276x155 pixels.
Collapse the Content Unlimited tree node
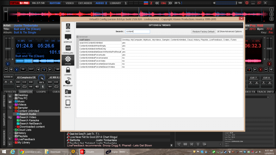pos(14,111)
